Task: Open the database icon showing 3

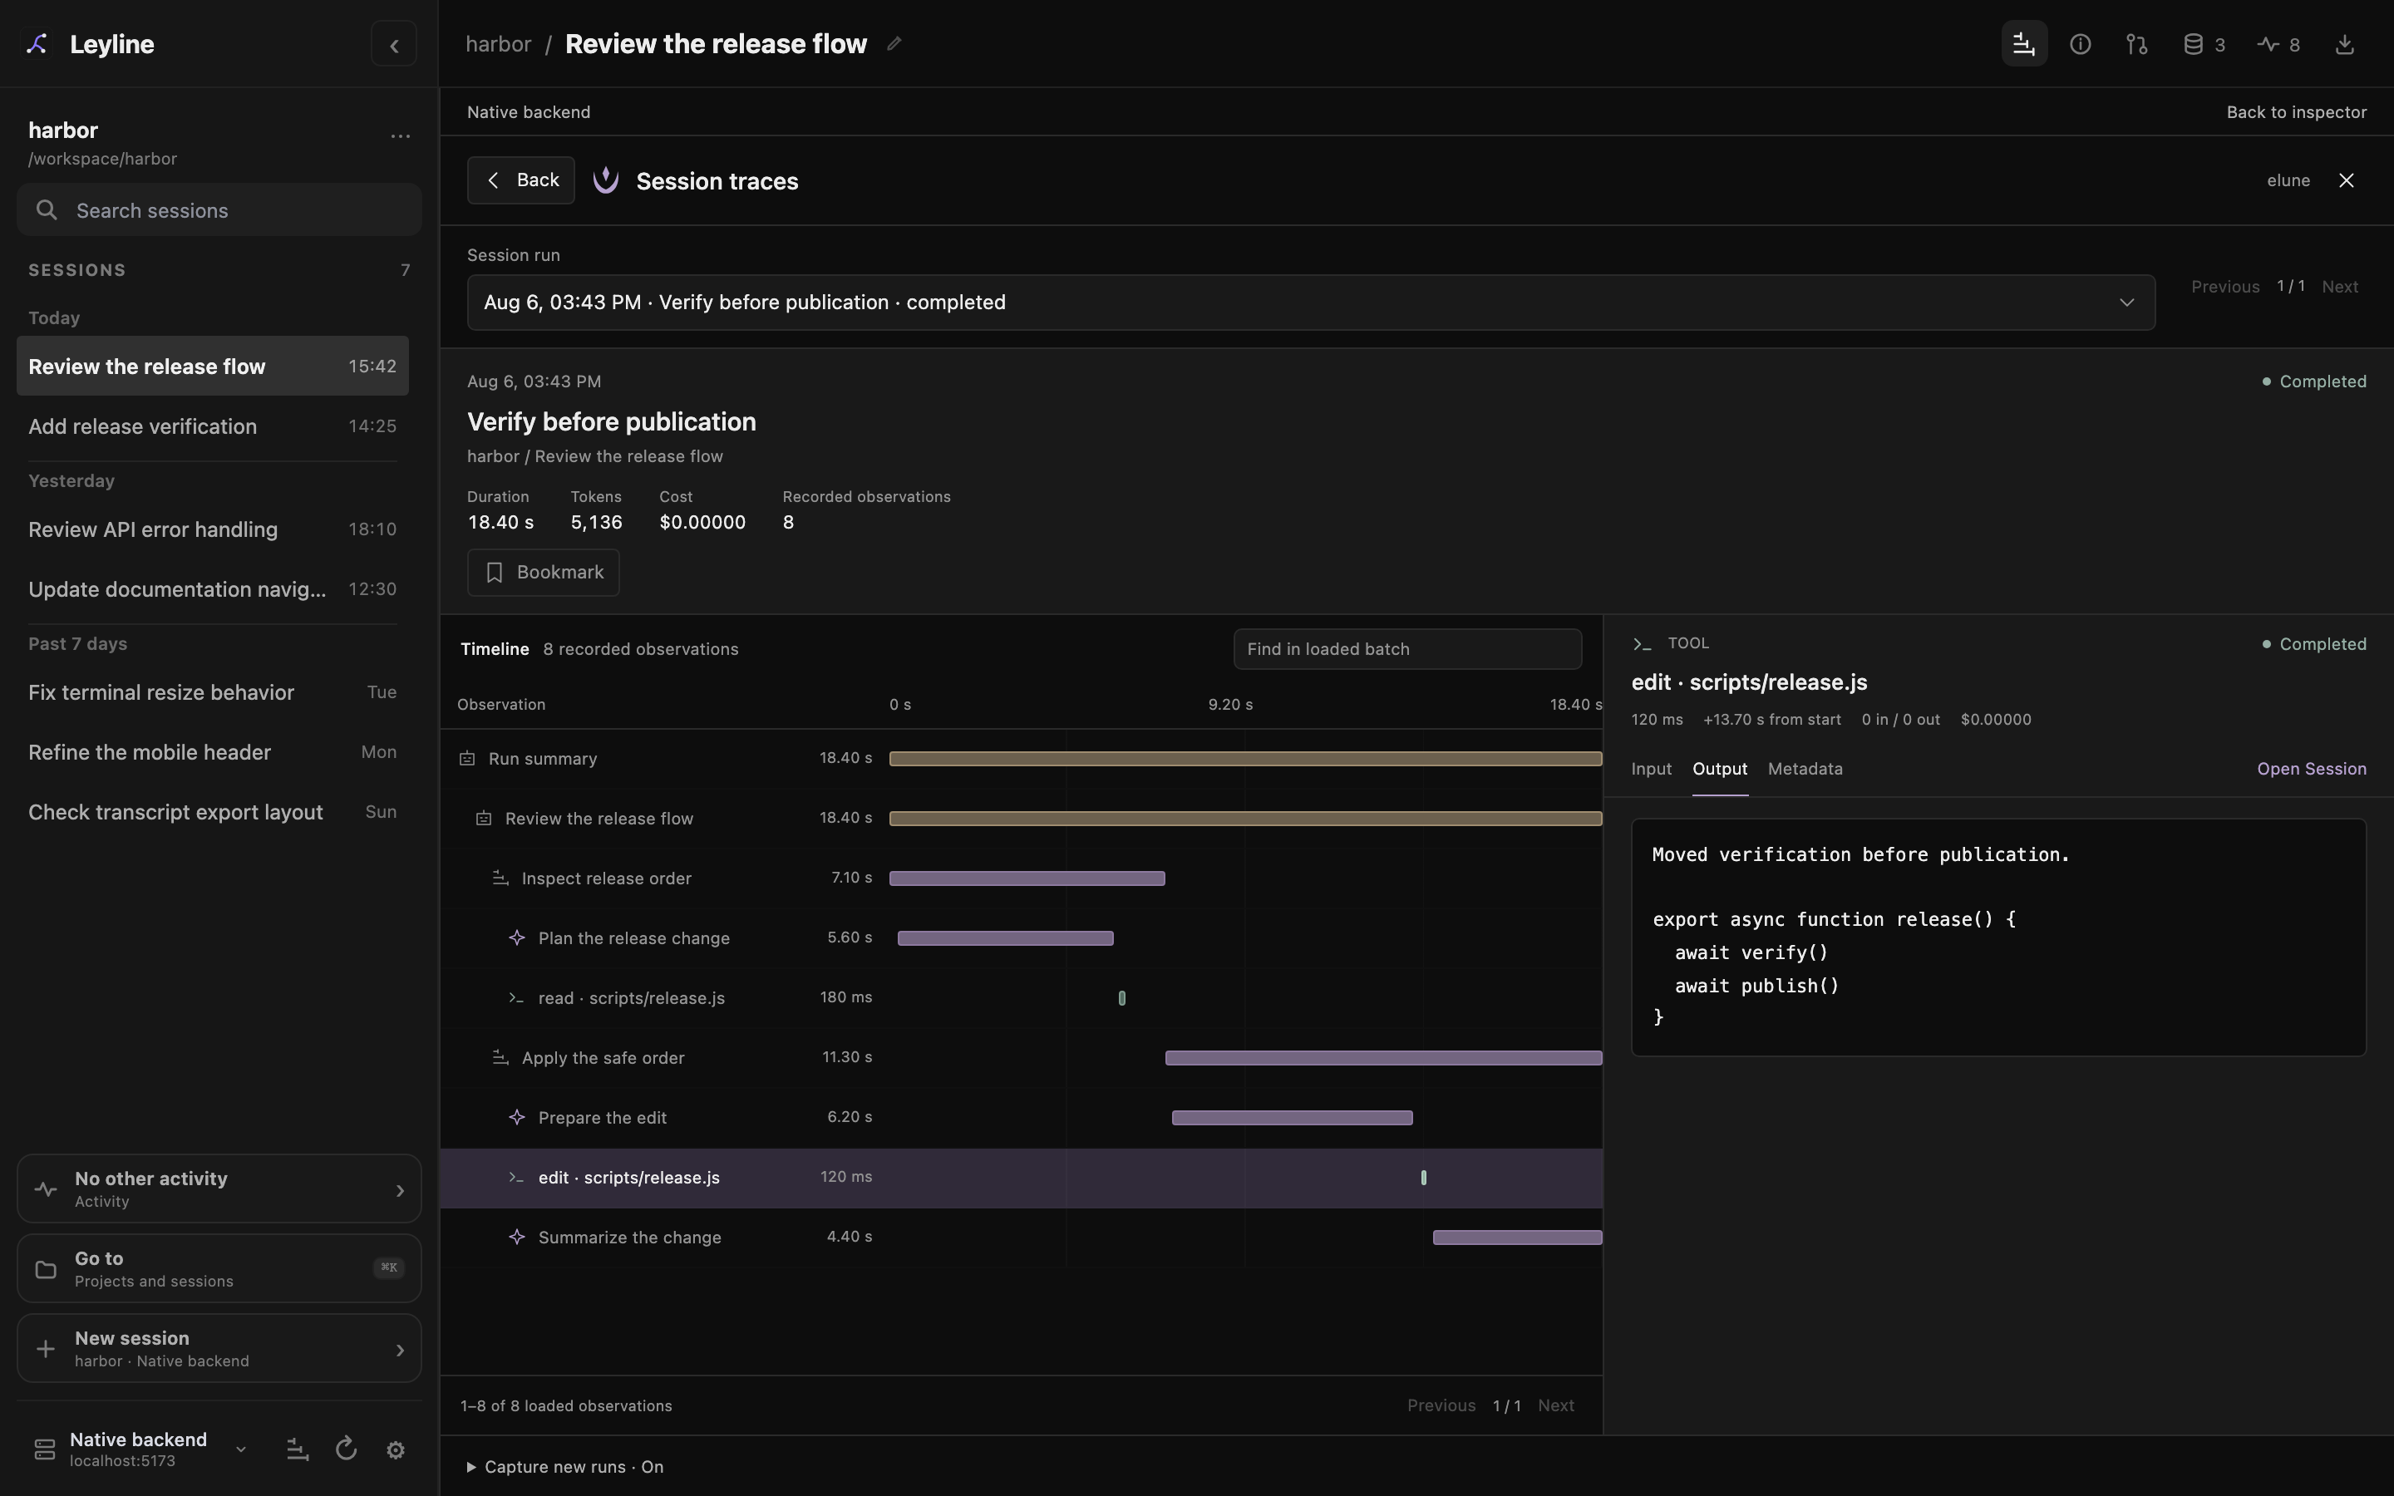Action: point(2204,45)
